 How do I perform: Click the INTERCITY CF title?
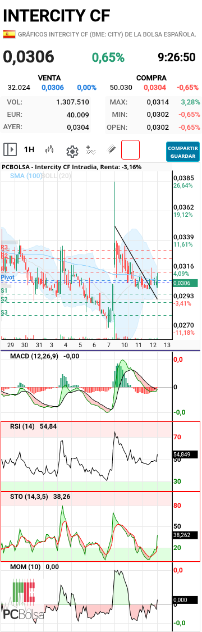pos(56,15)
